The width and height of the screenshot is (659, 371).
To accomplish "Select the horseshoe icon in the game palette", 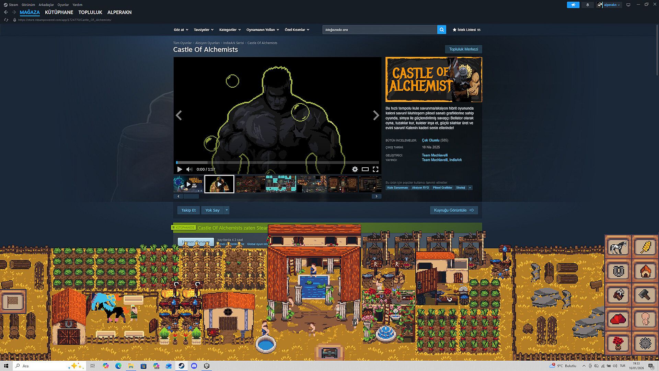I will 618,271.
